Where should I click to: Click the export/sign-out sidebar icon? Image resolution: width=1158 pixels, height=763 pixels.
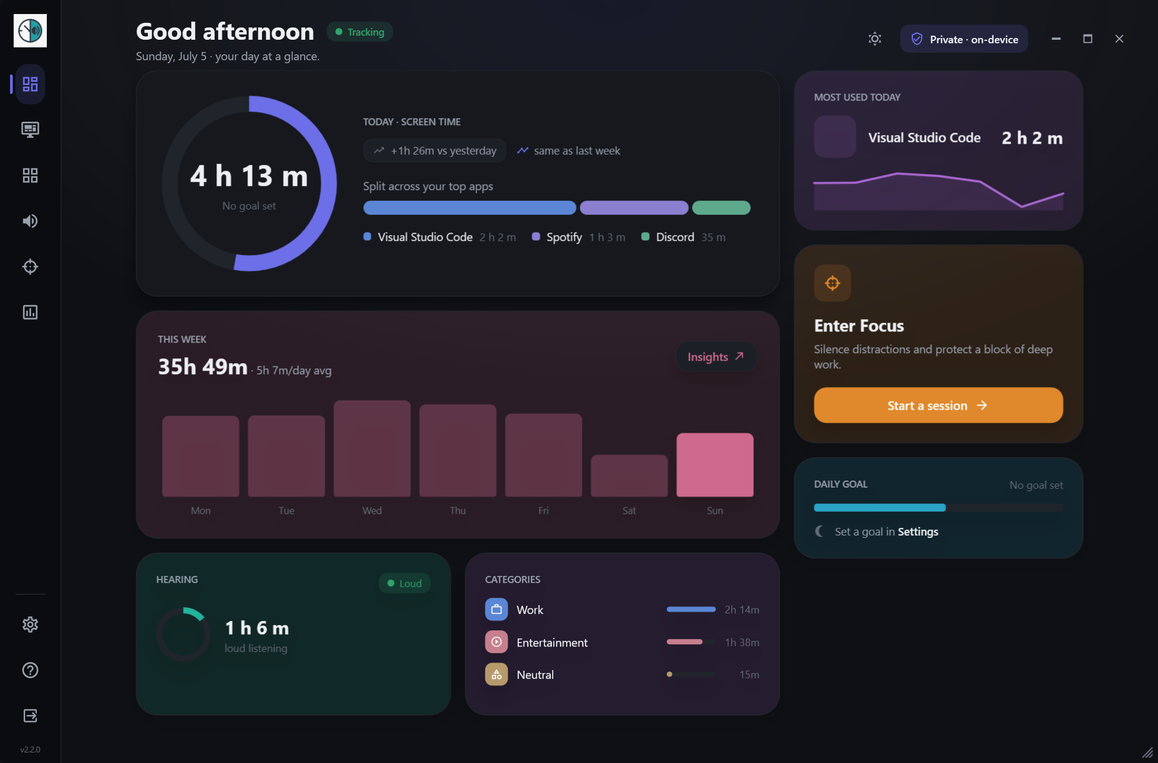coord(30,716)
